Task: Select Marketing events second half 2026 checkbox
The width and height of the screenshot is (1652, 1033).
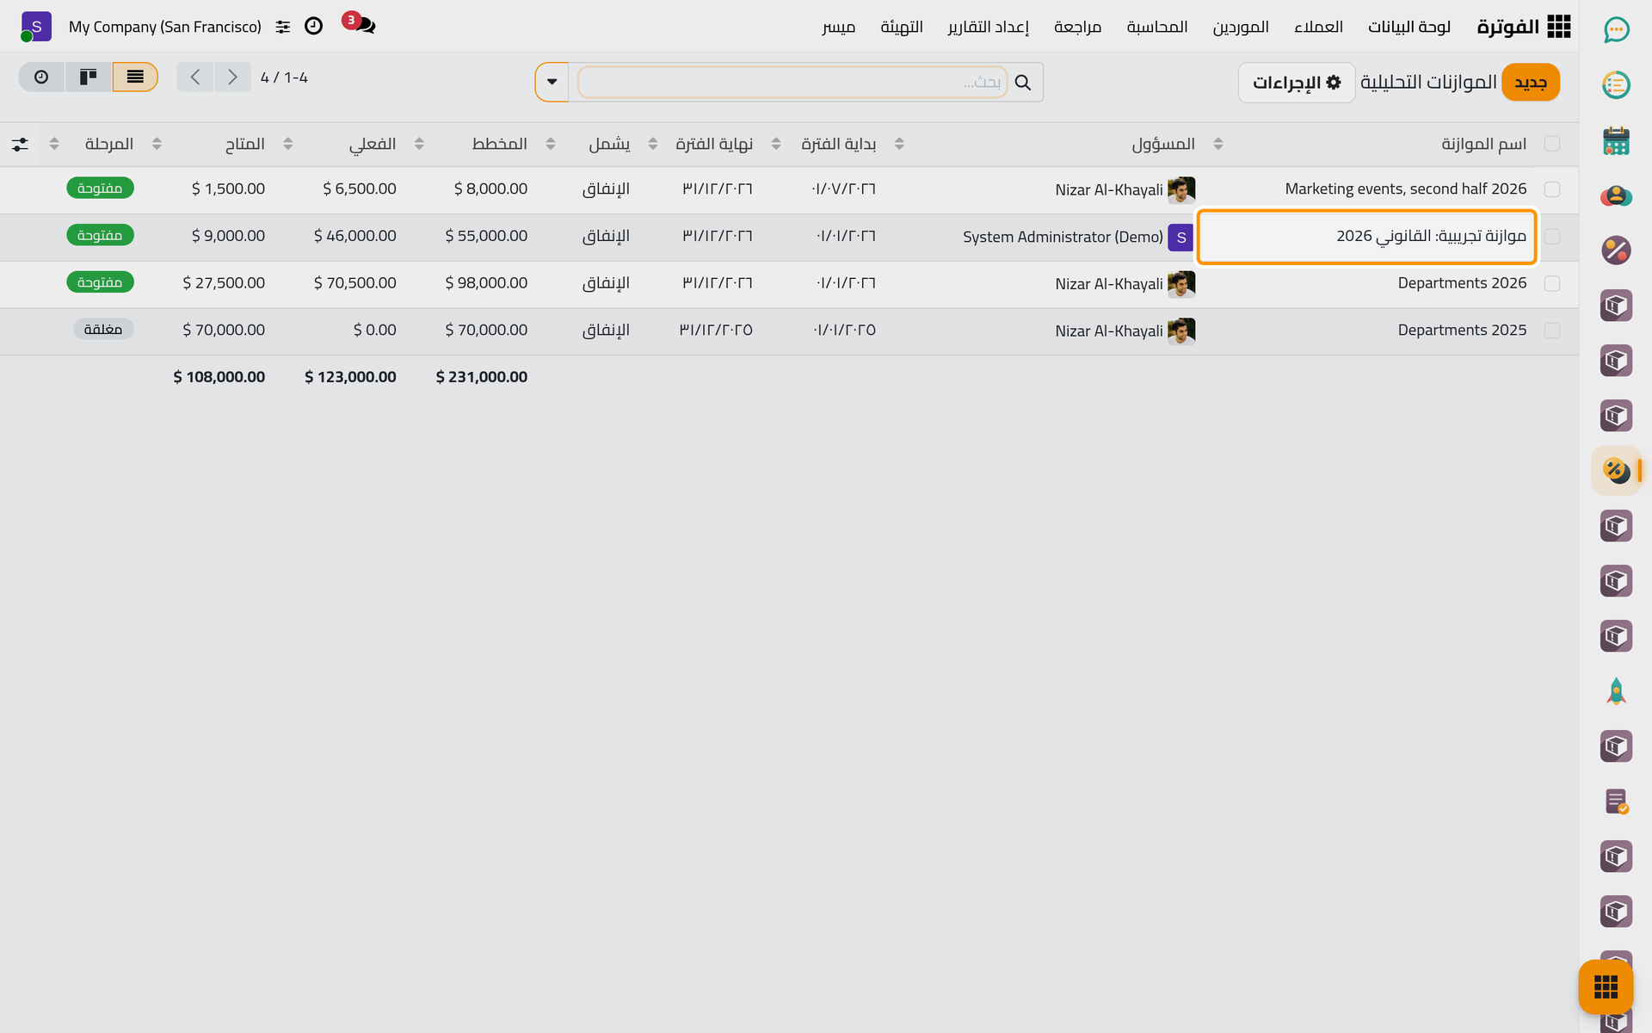Action: (x=1552, y=189)
